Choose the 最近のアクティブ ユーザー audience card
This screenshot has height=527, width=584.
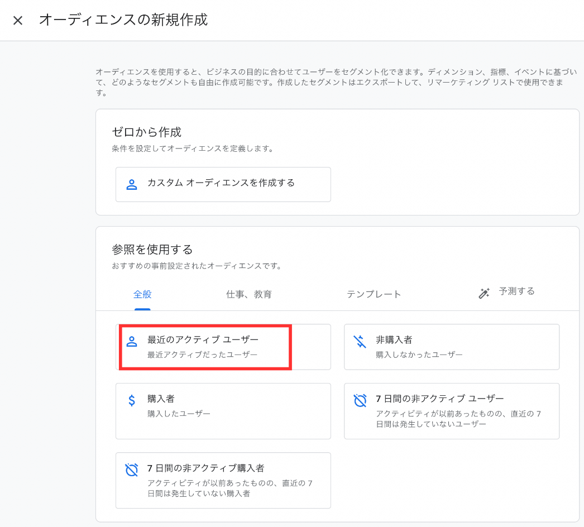223,347
